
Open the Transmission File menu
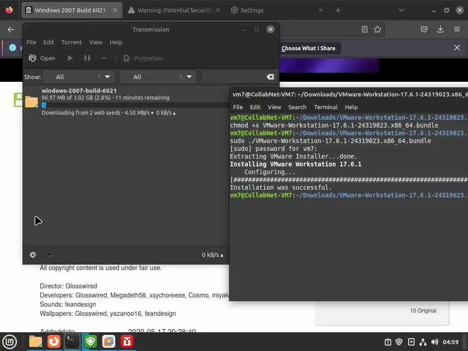coord(32,42)
